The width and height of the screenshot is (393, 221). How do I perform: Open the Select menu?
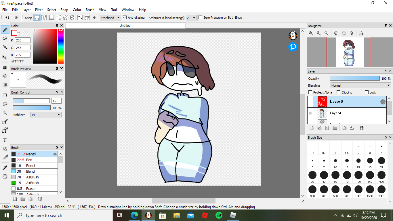pos(52,9)
